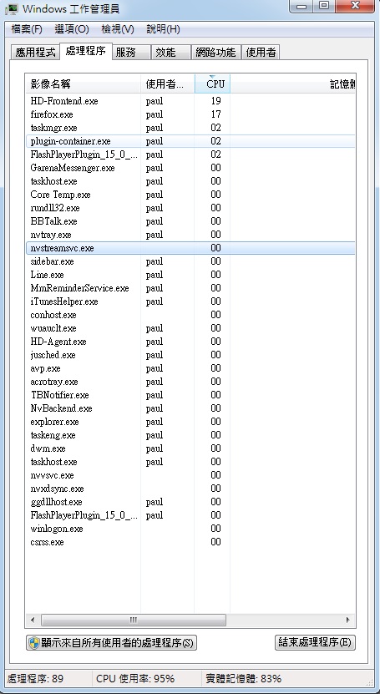Image resolution: width=380 pixels, height=694 pixels.
Task: Click the CPU value 19 cell
Action: pos(215,101)
